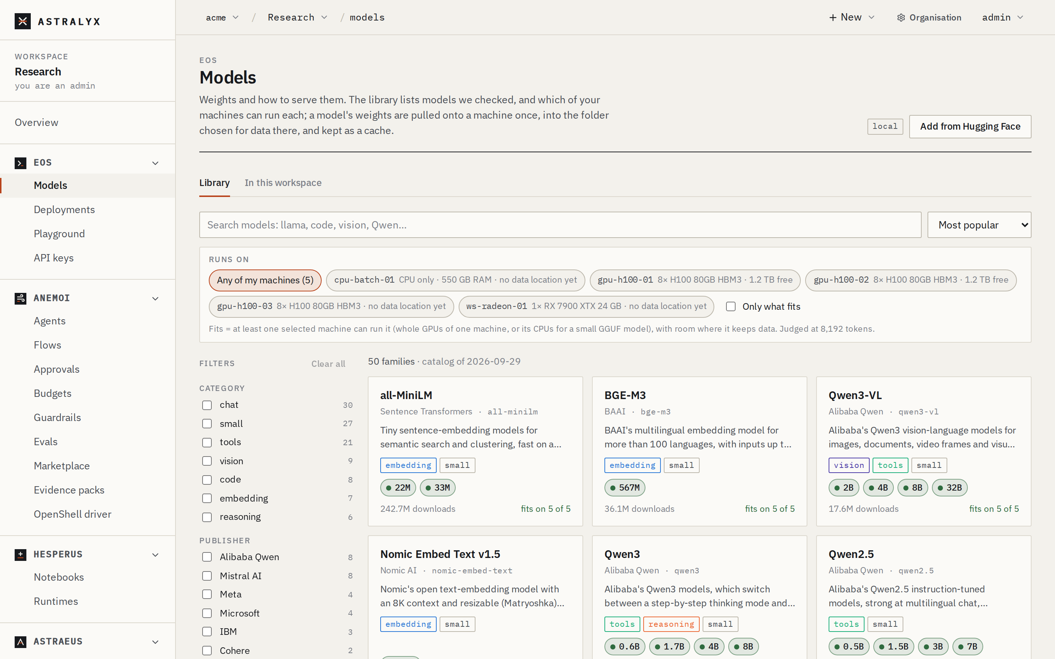Open the admin user menu
The width and height of the screenshot is (1055, 659).
pyautogui.click(x=1002, y=18)
